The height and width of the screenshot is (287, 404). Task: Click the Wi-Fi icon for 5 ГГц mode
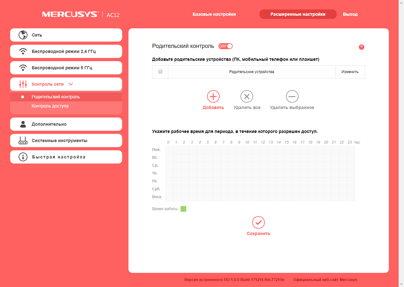tap(23, 68)
